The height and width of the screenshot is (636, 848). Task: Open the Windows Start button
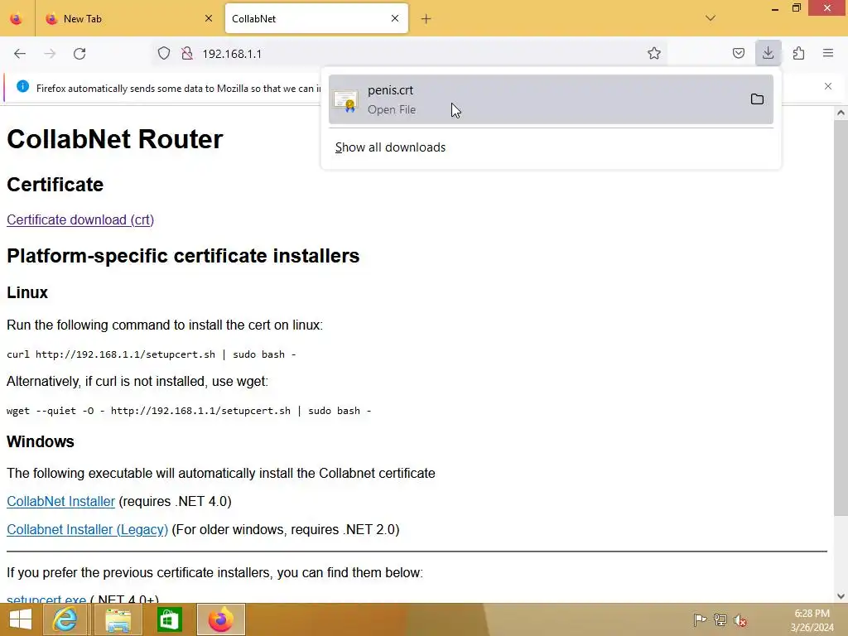coord(21,619)
